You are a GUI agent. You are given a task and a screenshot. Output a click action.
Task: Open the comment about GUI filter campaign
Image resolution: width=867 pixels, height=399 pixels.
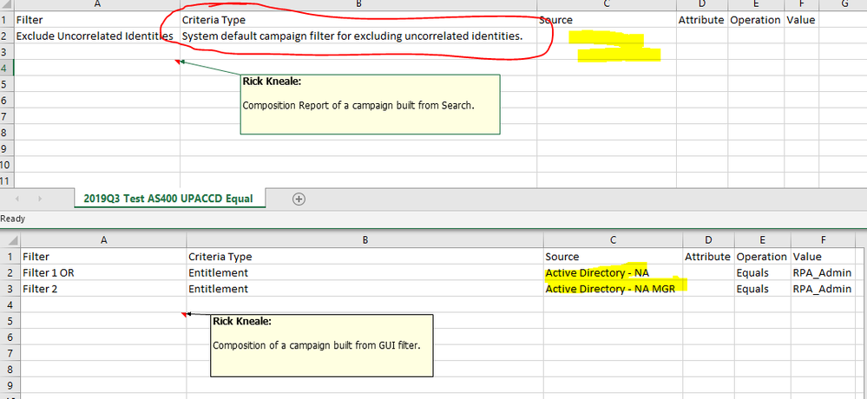(x=322, y=344)
